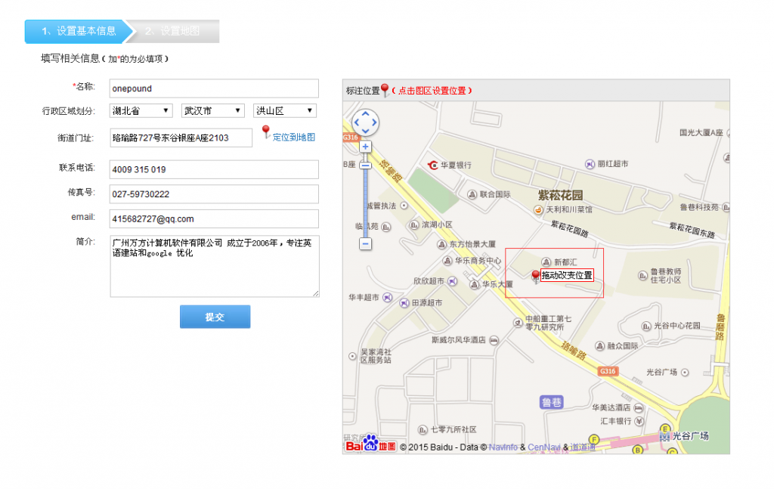Image resolution: width=774 pixels, height=489 pixels.
Task: Open the district dropdown showing 洪山区
Action: click(x=285, y=110)
